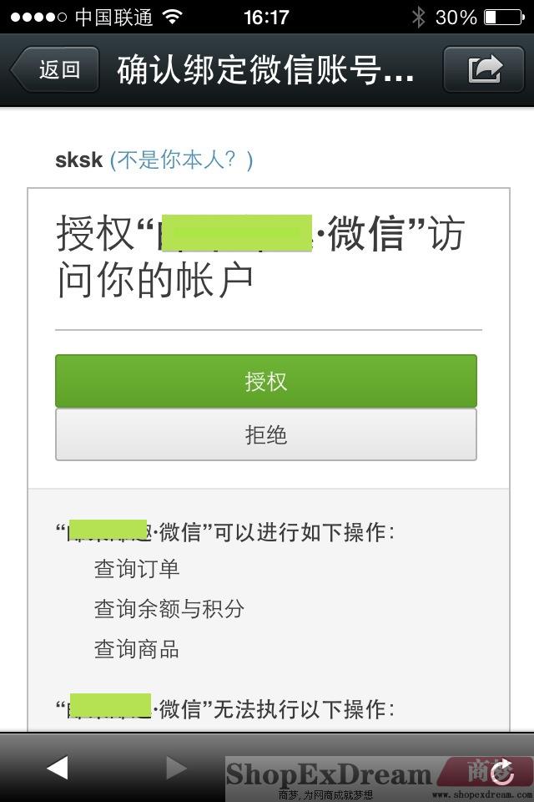Tap the 查询余额与积分 permission item
Image resolution: width=534 pixels, height=802 pixels.
pyautogui.click(x=169, y=609)
